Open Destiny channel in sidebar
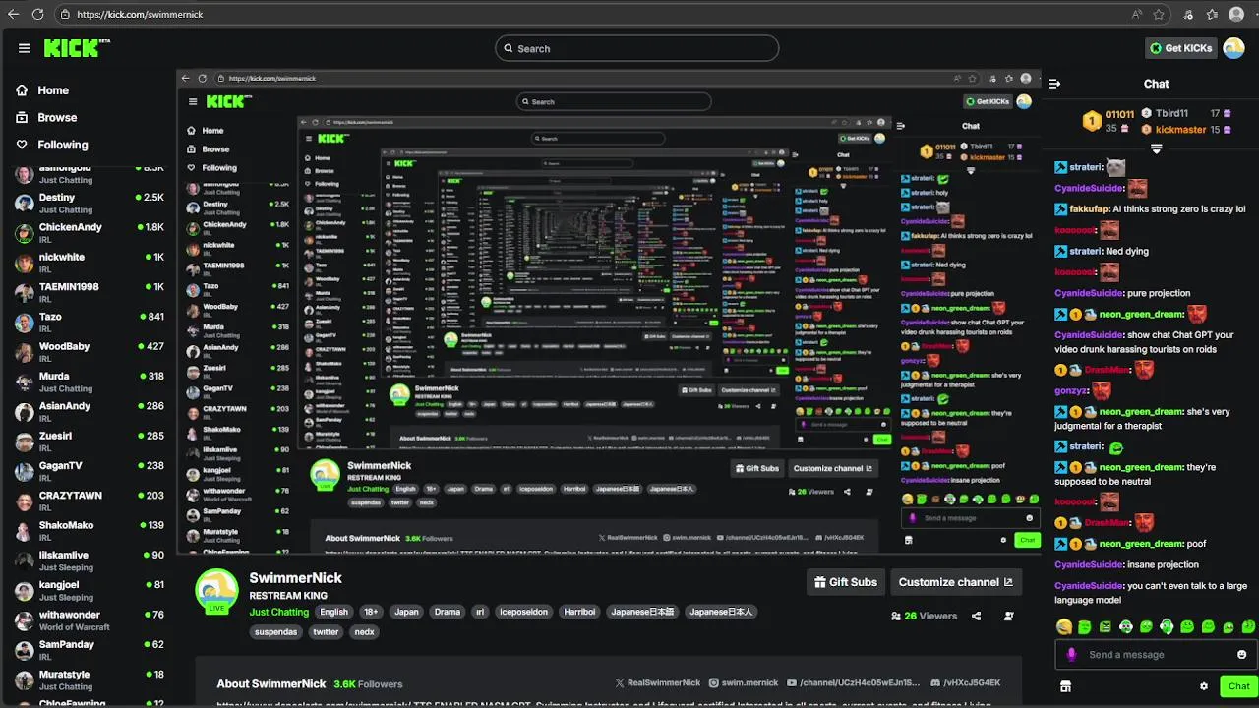 pyautogui.click(x=89, y=203)
